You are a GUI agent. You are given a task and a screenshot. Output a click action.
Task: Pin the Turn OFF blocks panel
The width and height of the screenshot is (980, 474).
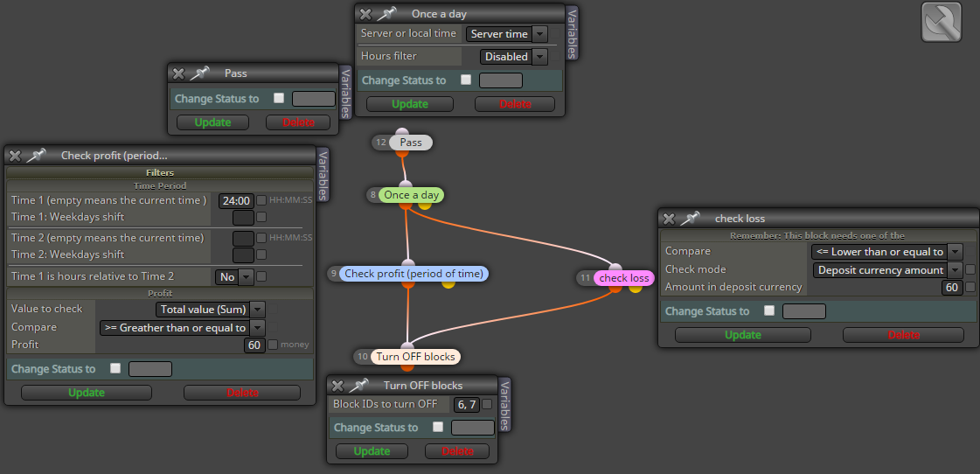point(358,385)
